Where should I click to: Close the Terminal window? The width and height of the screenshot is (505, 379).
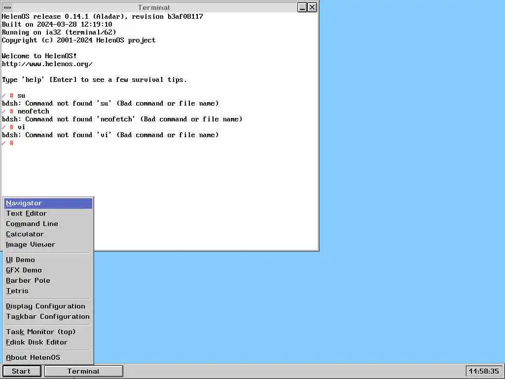tap(312, 7)
